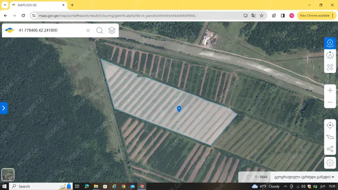
Task: Expand the left side panel arrow
Action: coord(4,108)
